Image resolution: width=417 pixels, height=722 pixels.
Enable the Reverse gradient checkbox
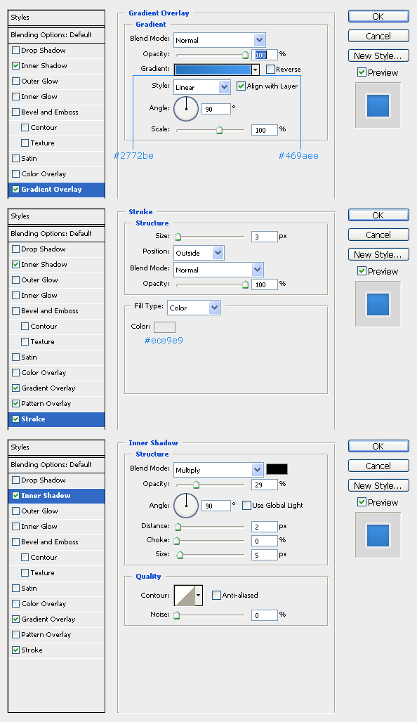[271, 69]
